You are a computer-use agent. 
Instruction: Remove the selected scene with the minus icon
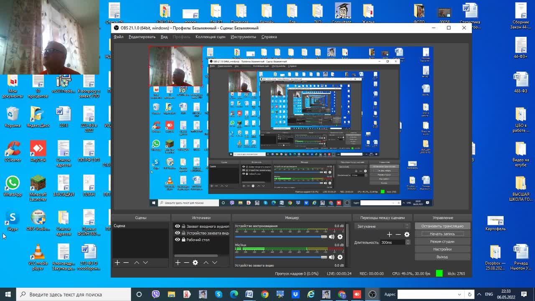click(126, 263)
